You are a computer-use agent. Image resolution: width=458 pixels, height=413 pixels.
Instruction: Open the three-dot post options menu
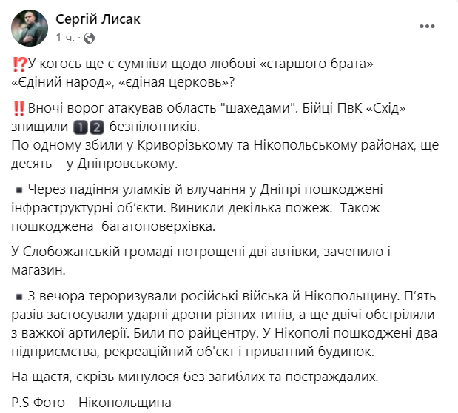[x=428, y=26]
